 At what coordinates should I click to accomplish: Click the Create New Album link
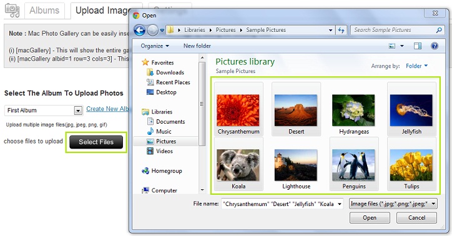click(108, 109)
